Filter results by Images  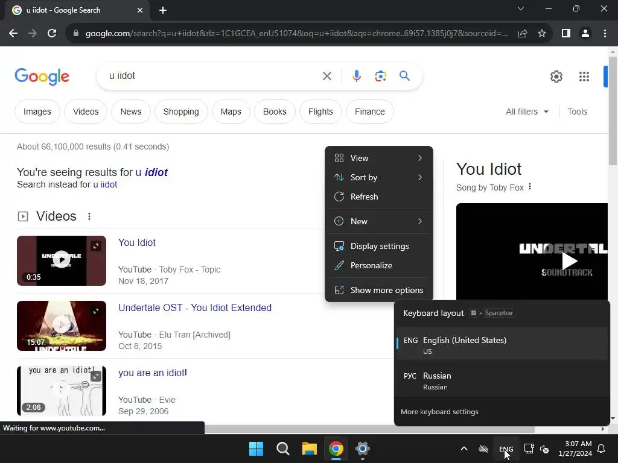(x=37, y=112)
